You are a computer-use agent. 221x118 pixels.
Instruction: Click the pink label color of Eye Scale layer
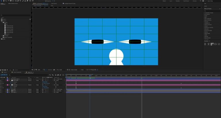click(x=7, y=85)
